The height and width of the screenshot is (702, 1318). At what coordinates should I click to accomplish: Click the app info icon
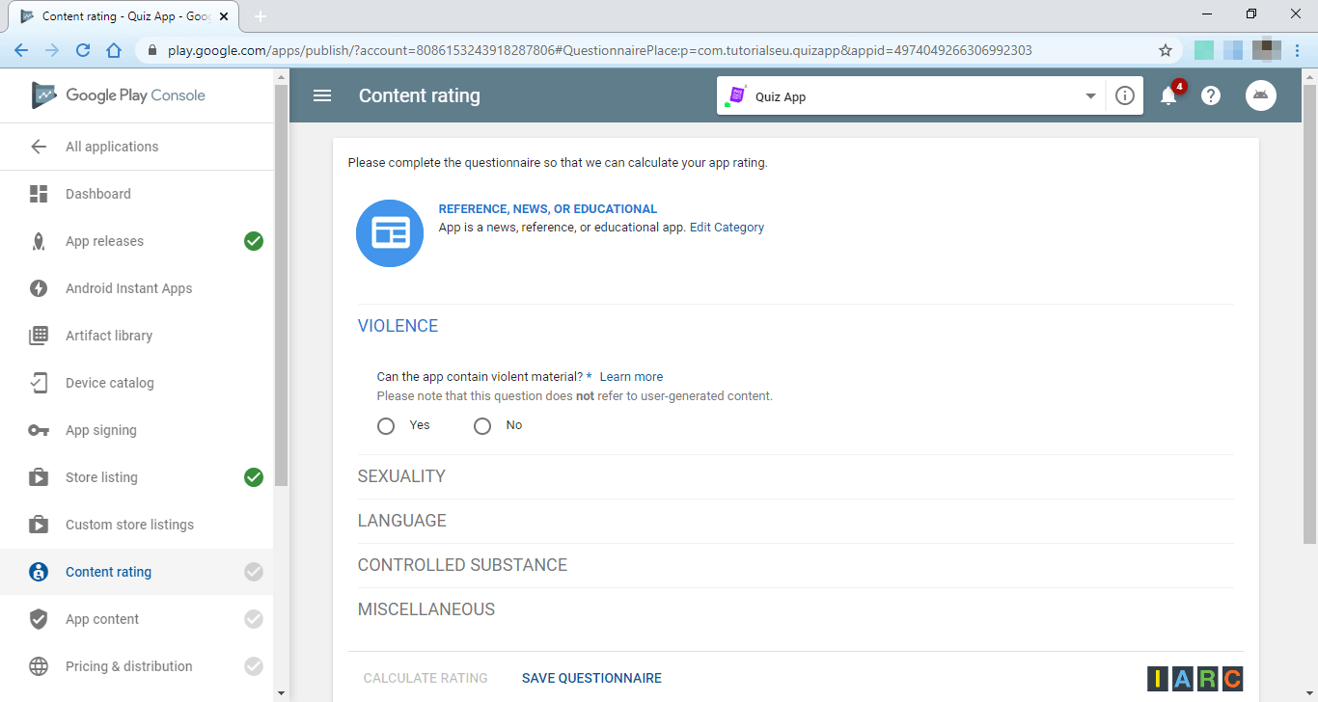click(1124, 95)
